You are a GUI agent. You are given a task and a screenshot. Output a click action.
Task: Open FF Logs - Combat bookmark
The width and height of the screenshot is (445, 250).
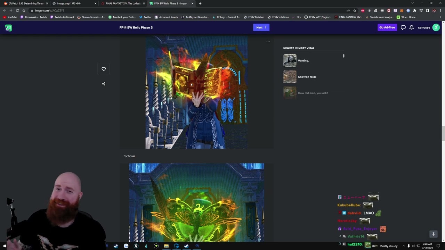pyautogui.click(x=226, y=17)
